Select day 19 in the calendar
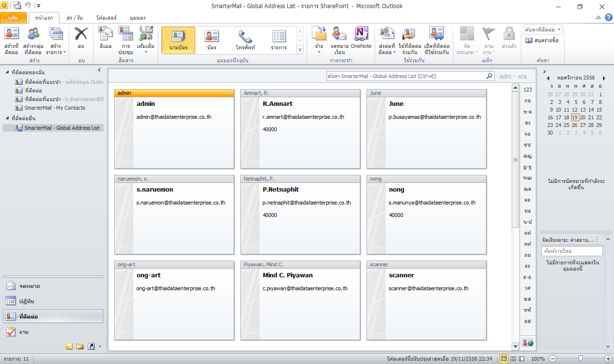614x364 pixels. tap(575, 117)
